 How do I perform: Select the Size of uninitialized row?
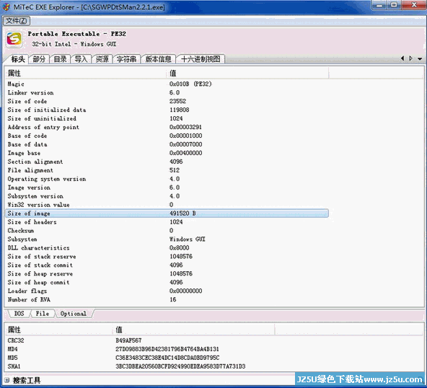pyautogui.click(x=167, y=118)
